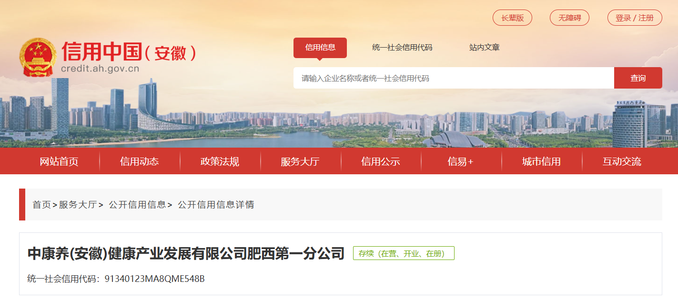Click the red 查询 search button

[x=638, y=78]
